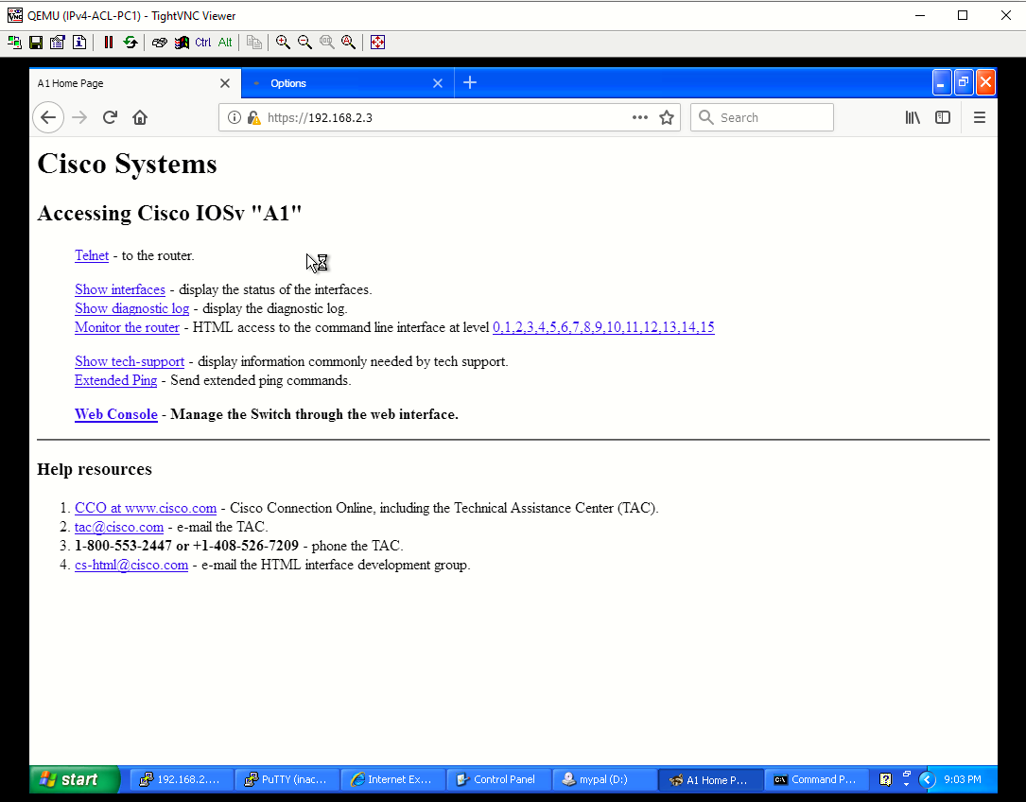
Task: Show site information for 192.168.2.3
Action: (x=234, y=117)
